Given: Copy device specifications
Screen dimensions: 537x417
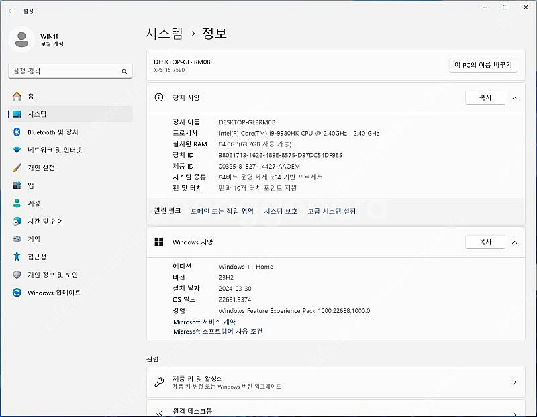Looking at the screenshot, I should (x=485, y=97).
